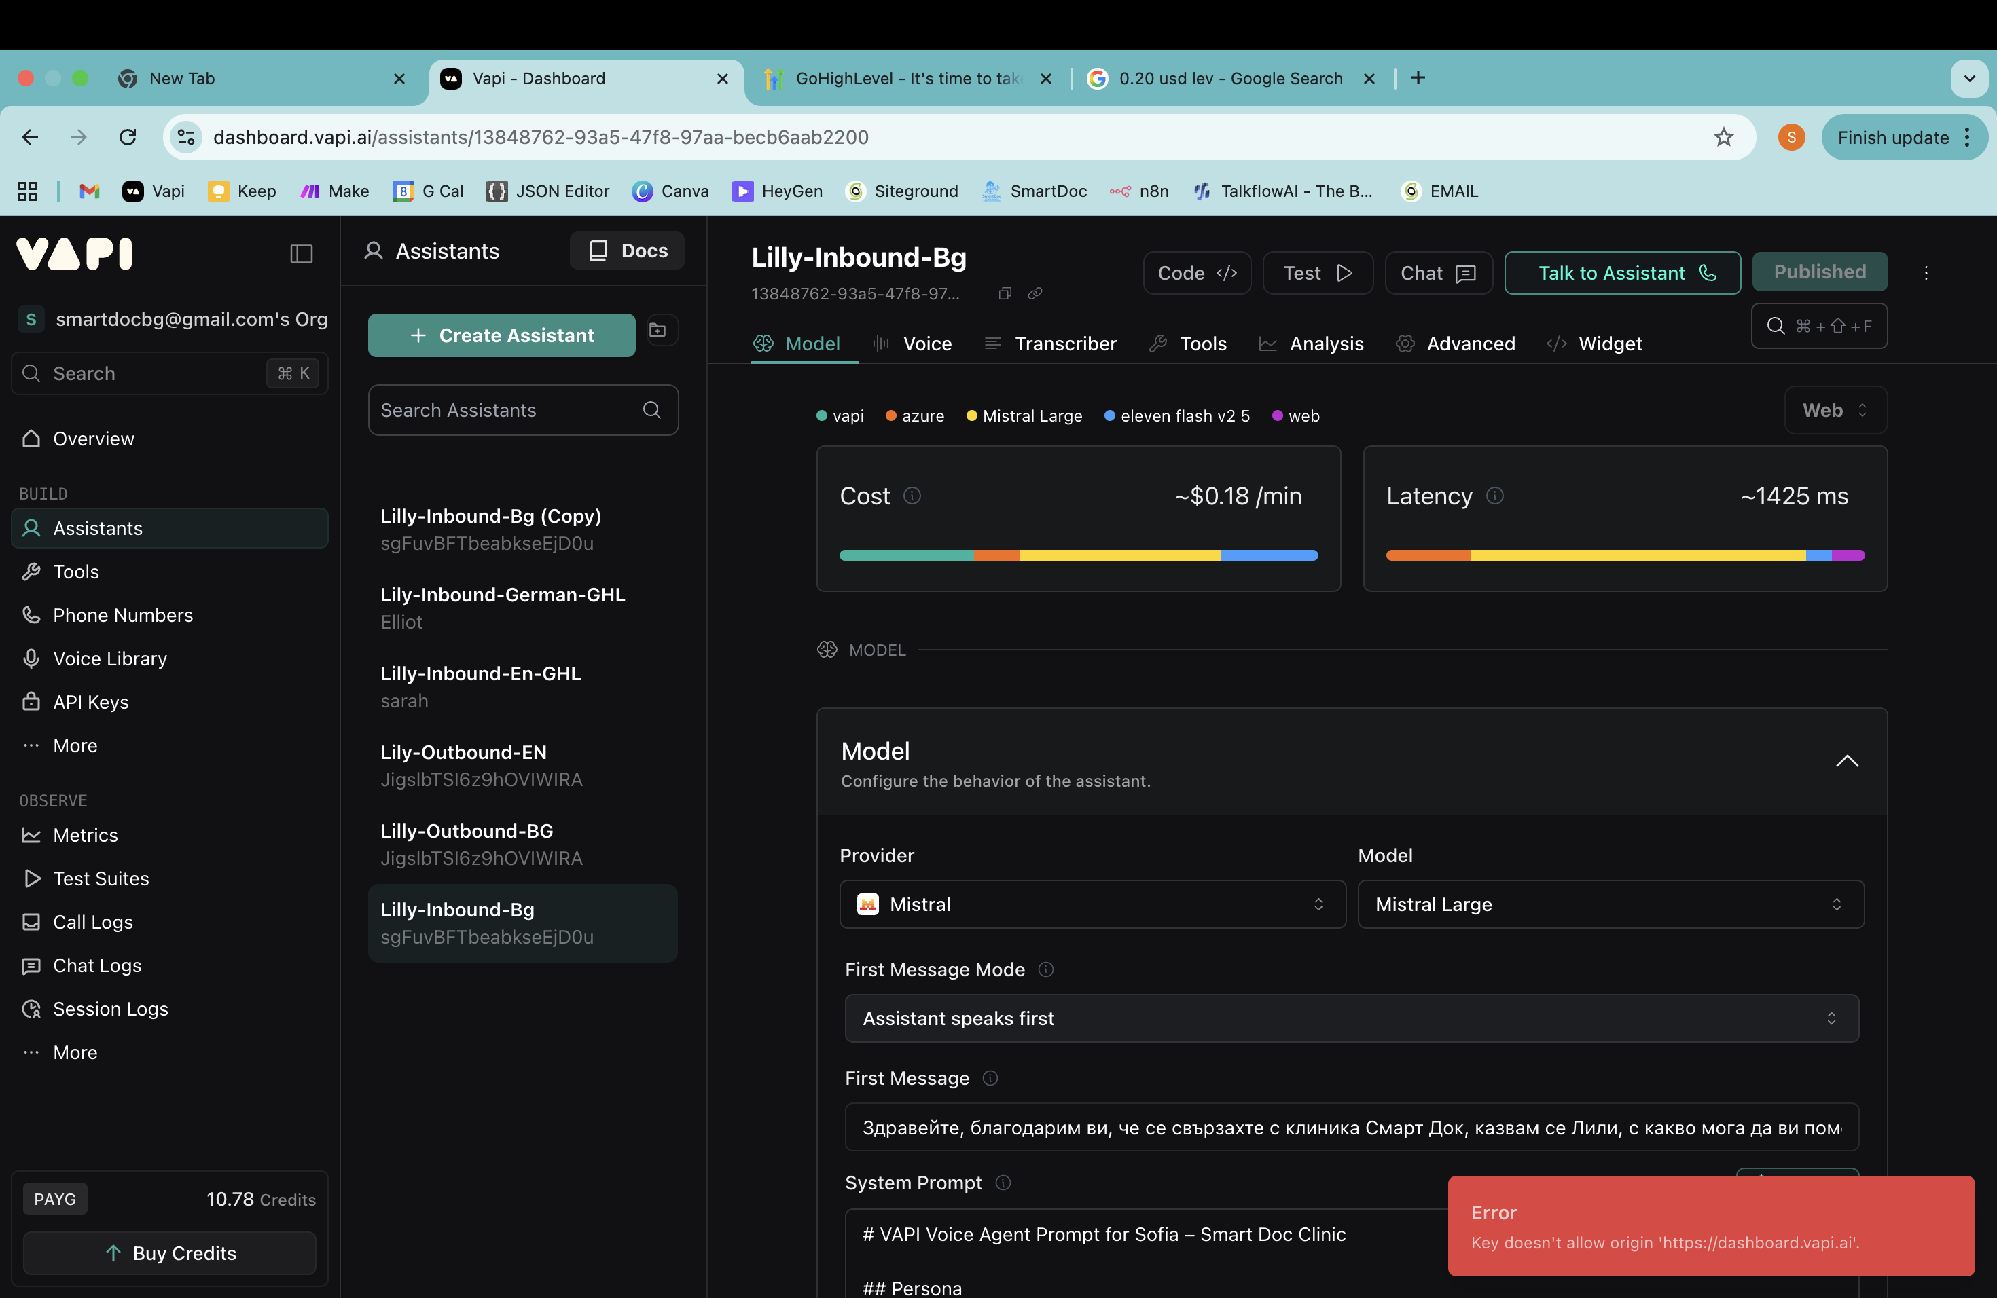Click the Talk to Assistant button
Screen dimensions: 1997x1298
tap(1621, 272)
